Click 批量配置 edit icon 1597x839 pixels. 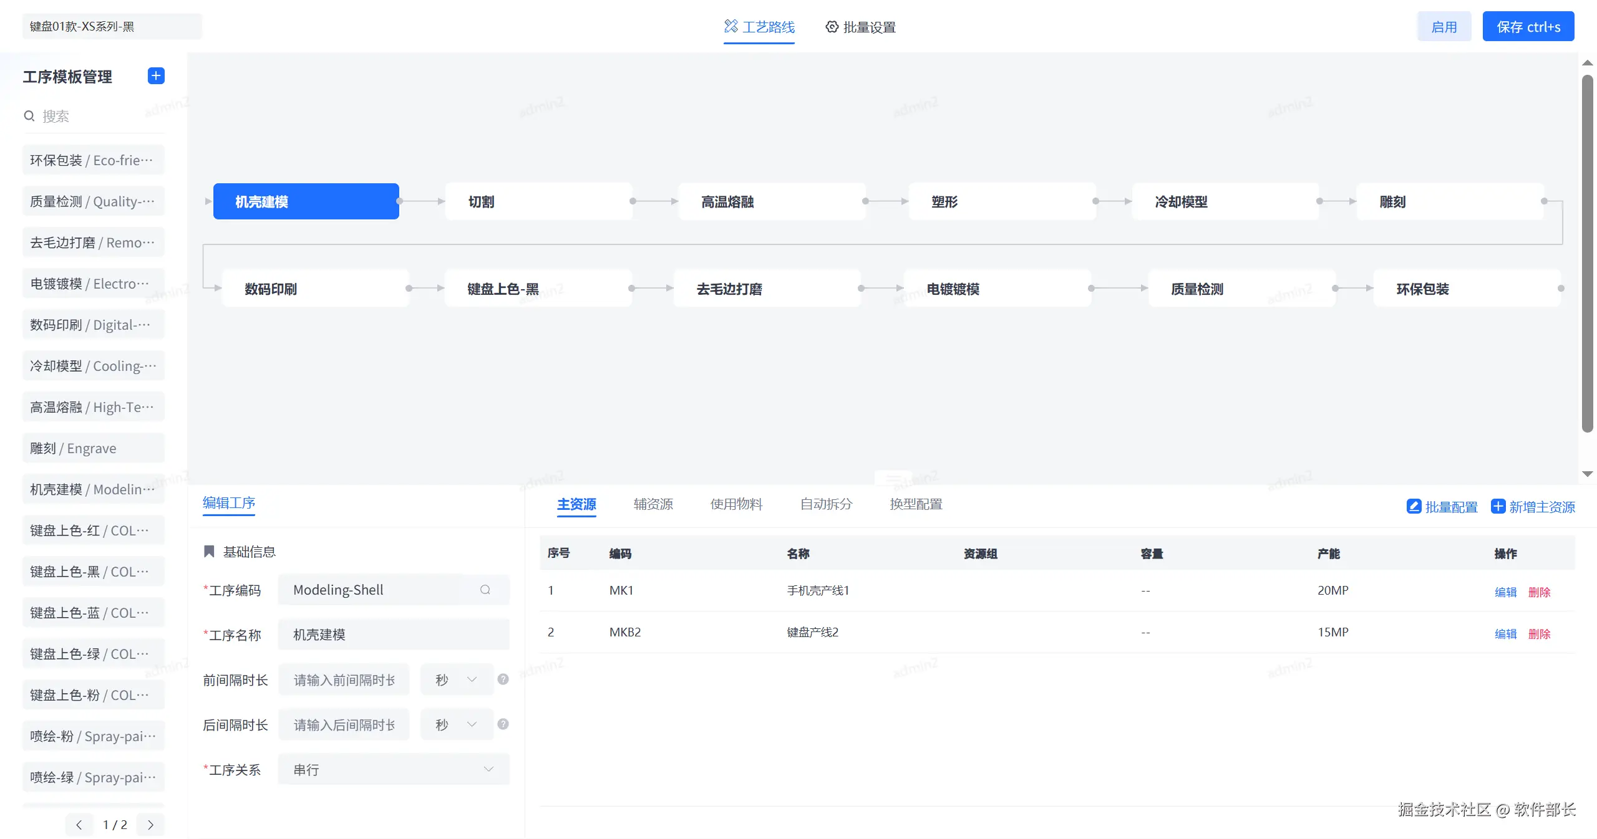click(1414, 507)
